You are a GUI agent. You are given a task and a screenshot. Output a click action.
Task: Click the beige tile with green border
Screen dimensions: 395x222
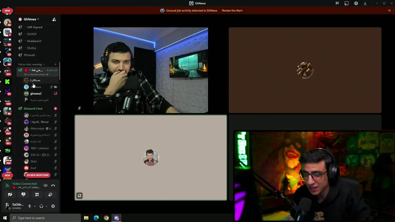[151, 158]
